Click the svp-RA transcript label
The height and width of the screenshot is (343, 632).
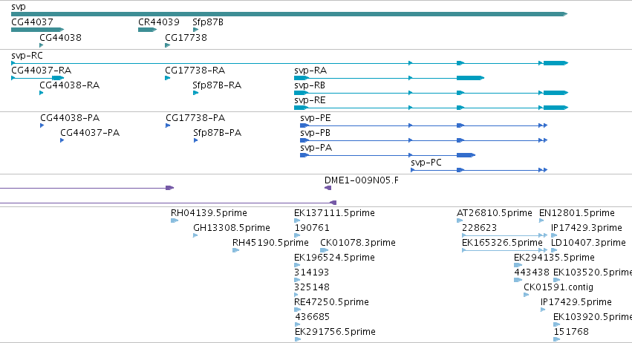coord(310,70)
